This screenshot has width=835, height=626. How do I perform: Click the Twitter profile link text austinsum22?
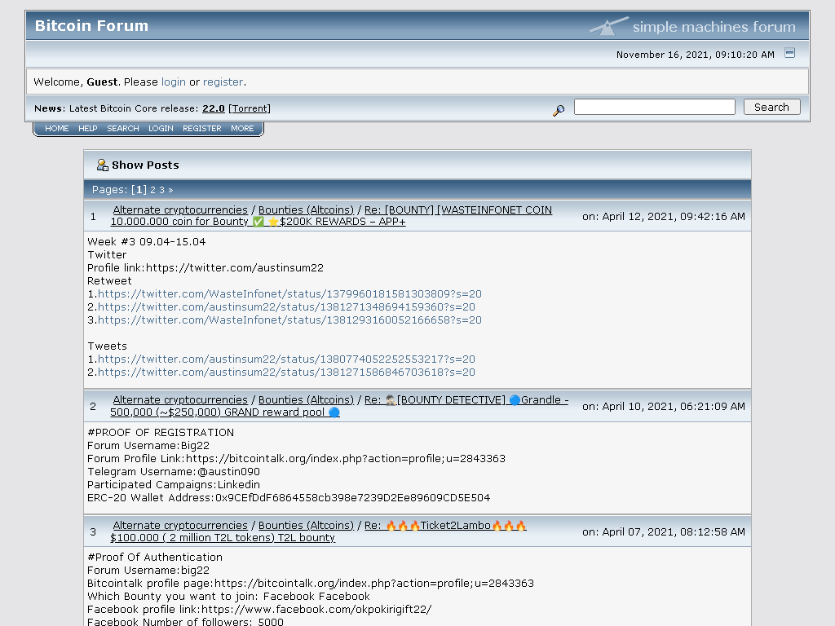click(x=205, y=267)
